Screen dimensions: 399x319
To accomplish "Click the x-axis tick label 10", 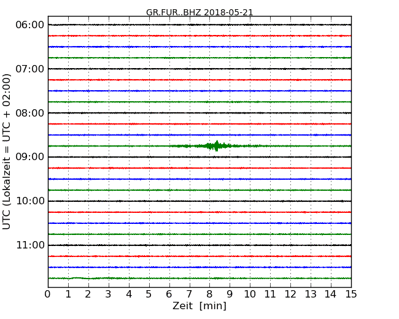I will pyautogui.click(x=250, y=294).
